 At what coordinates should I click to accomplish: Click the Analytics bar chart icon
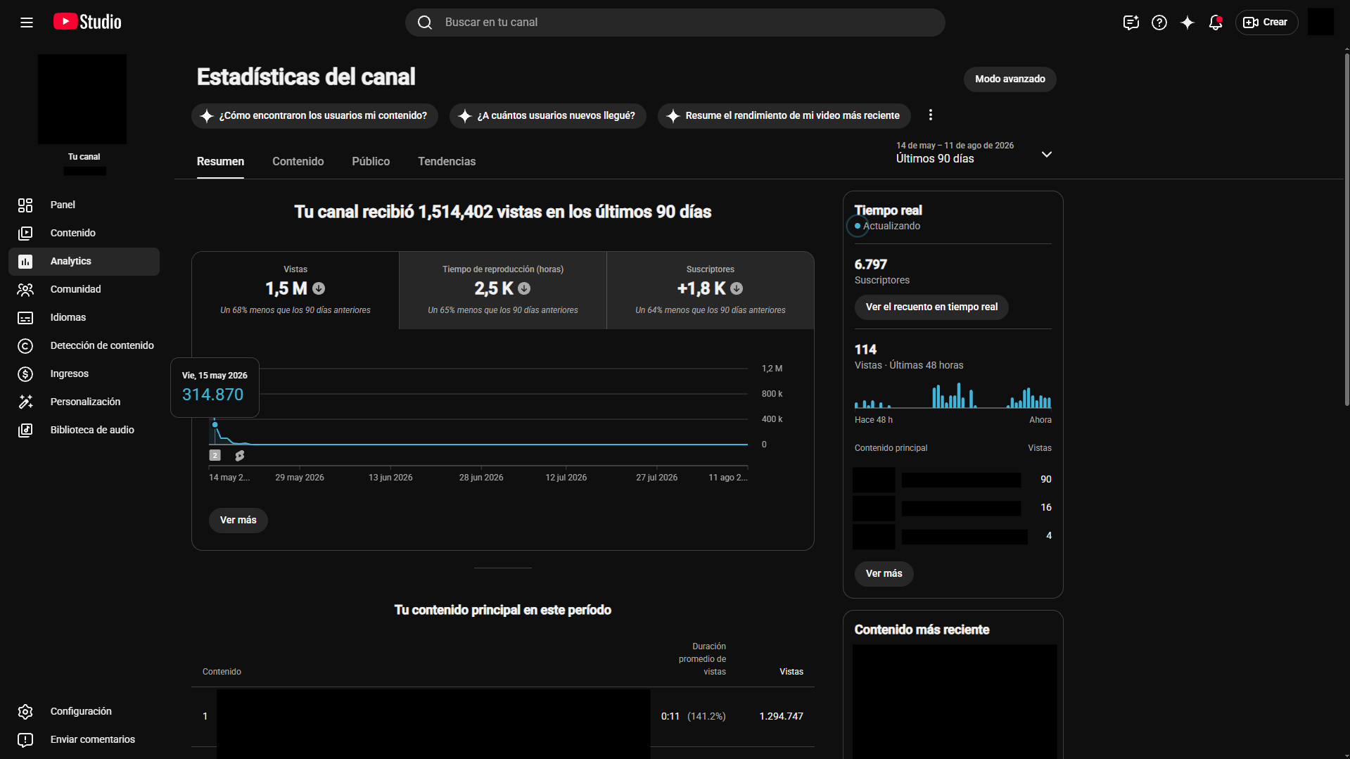pos(25,261)
